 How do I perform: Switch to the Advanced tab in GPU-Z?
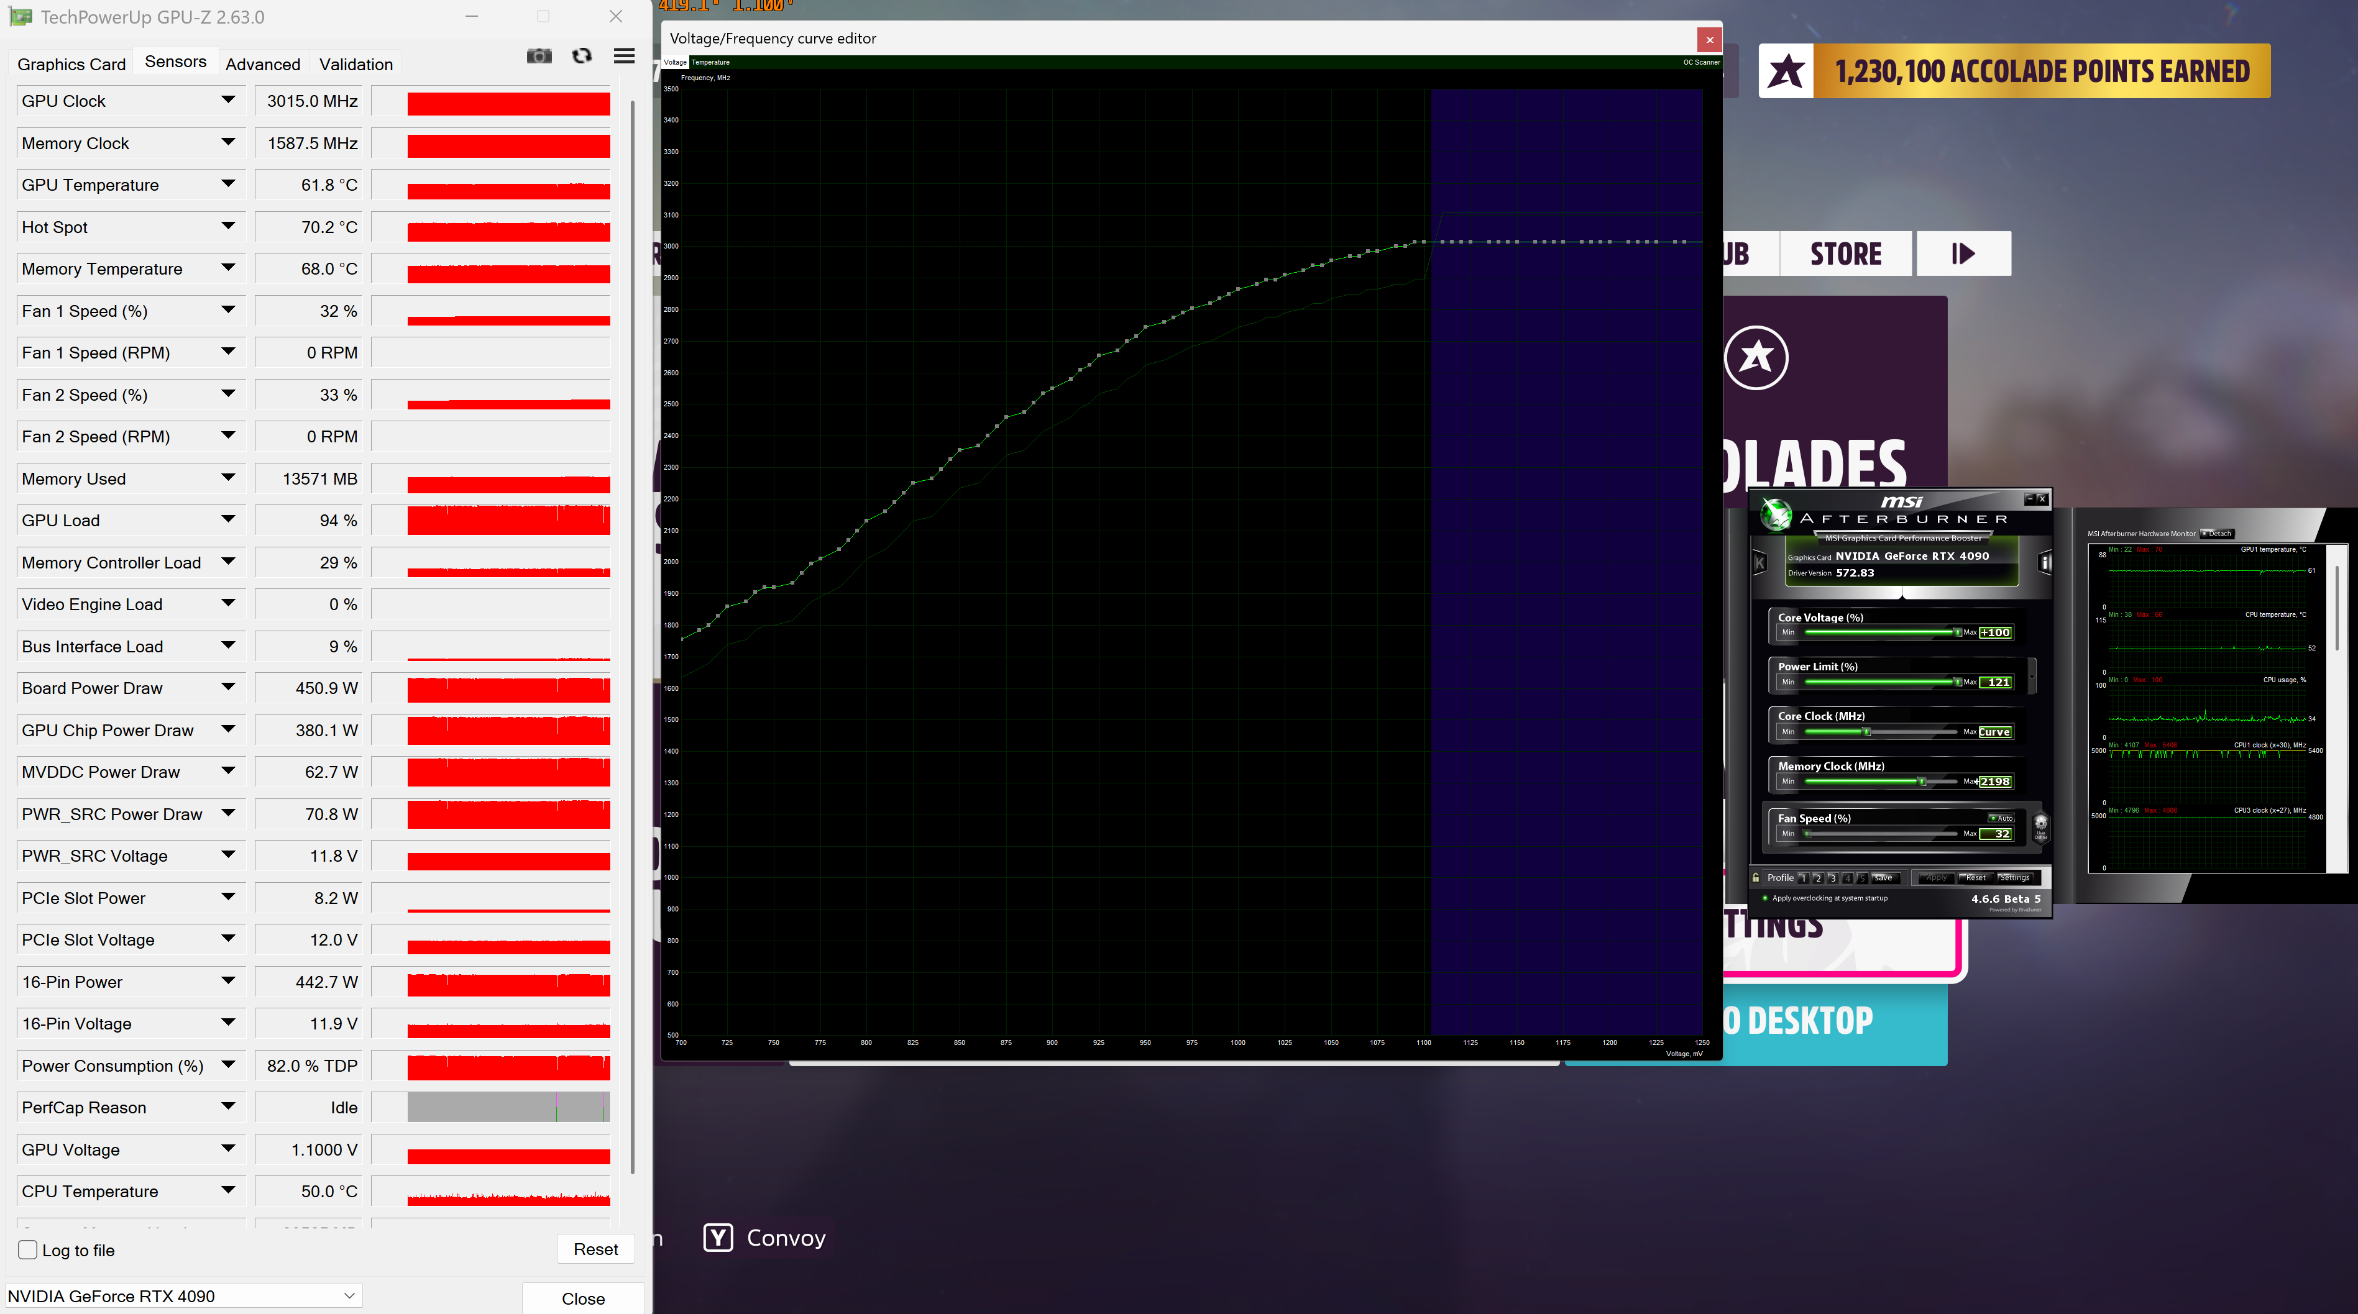coord(263,64)
